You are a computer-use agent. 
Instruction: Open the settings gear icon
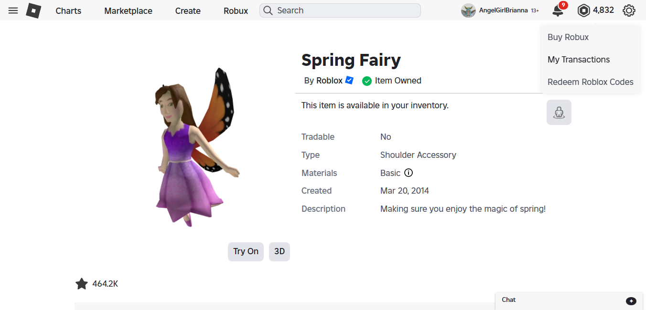[629, 10]
